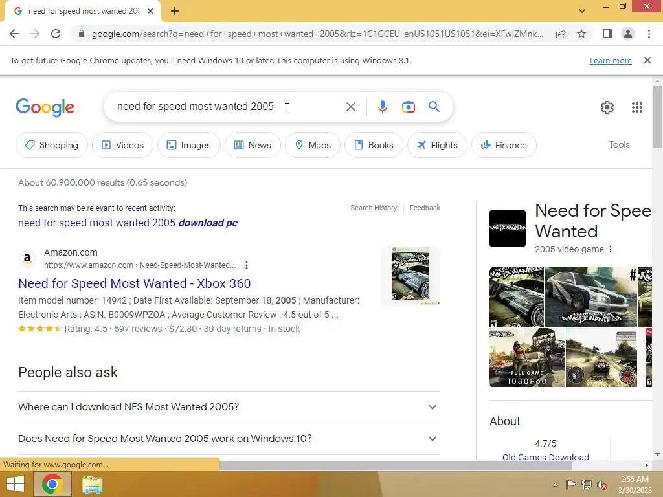The image size is (663, 497).
Task: Open the search Tools options
Action: (x=619, y=144)
